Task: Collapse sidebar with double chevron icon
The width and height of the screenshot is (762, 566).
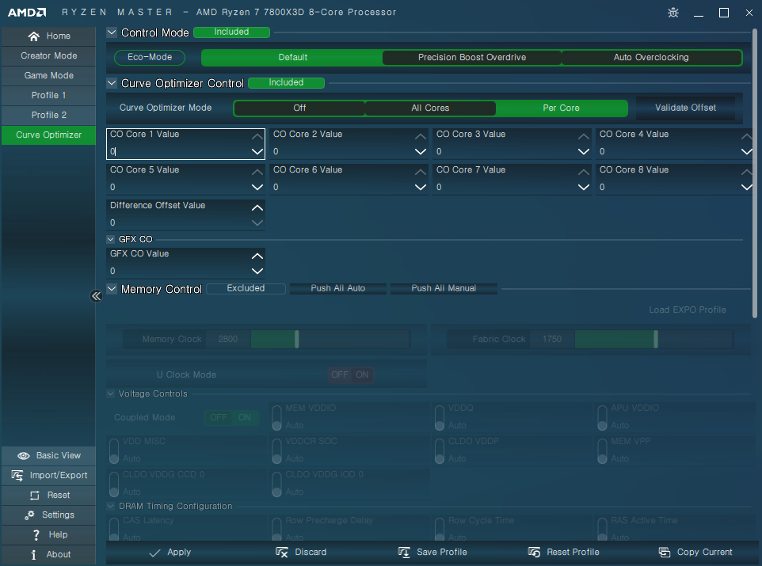Action: (96, 296)
